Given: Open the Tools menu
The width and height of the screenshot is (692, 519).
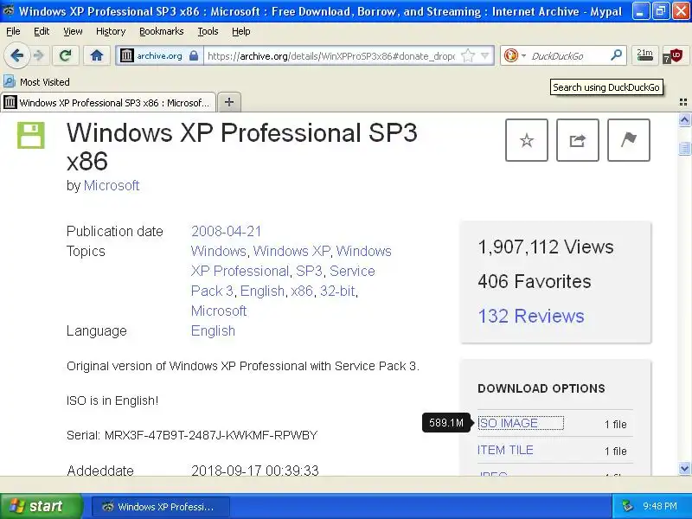Looking at the screenshot, I should [x=208, y=31].
